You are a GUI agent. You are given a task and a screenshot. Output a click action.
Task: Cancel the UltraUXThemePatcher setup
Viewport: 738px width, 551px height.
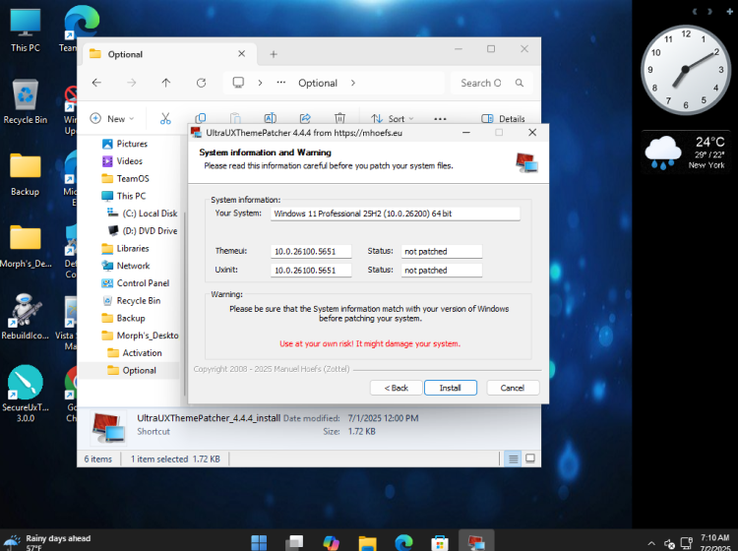pos(513,388)
